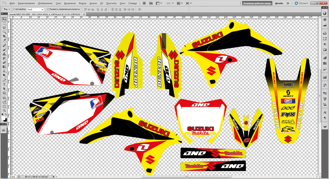Open the Layers panel icon

(x=325, y=127)
